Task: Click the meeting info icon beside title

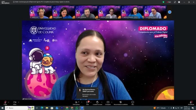Action: coord(14,2)
